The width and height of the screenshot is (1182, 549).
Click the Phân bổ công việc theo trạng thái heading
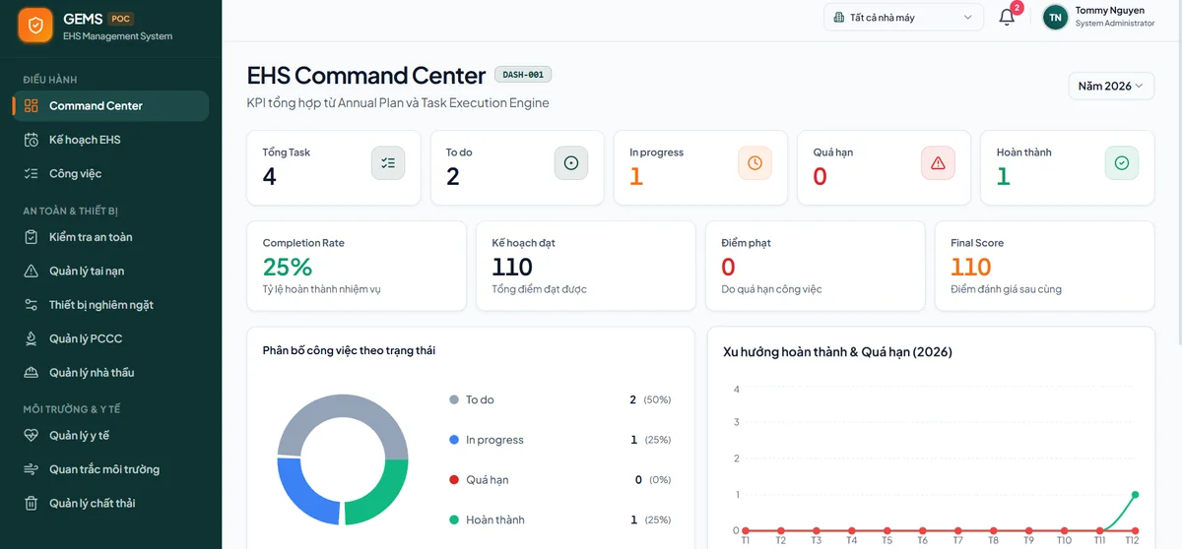pos(349,350)
